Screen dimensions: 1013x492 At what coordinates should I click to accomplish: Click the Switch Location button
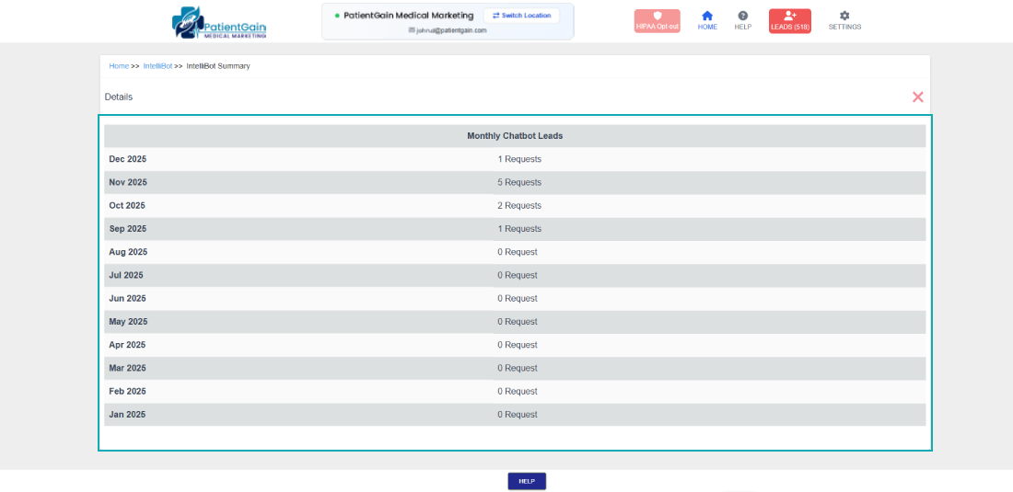(521, 16)
